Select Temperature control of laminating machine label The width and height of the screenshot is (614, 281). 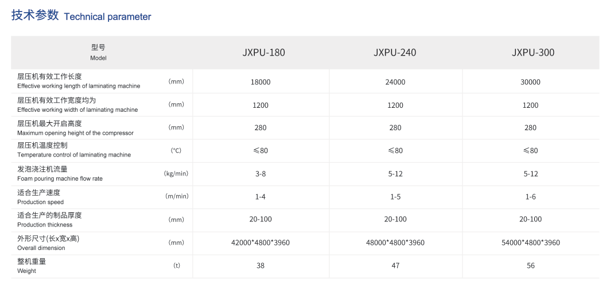pos(74,155)
